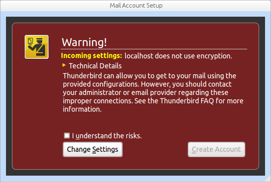Click 'localhost does not use encryption' message
The width and height of the screenshot is (271, 182).
(x=178, y=56)
